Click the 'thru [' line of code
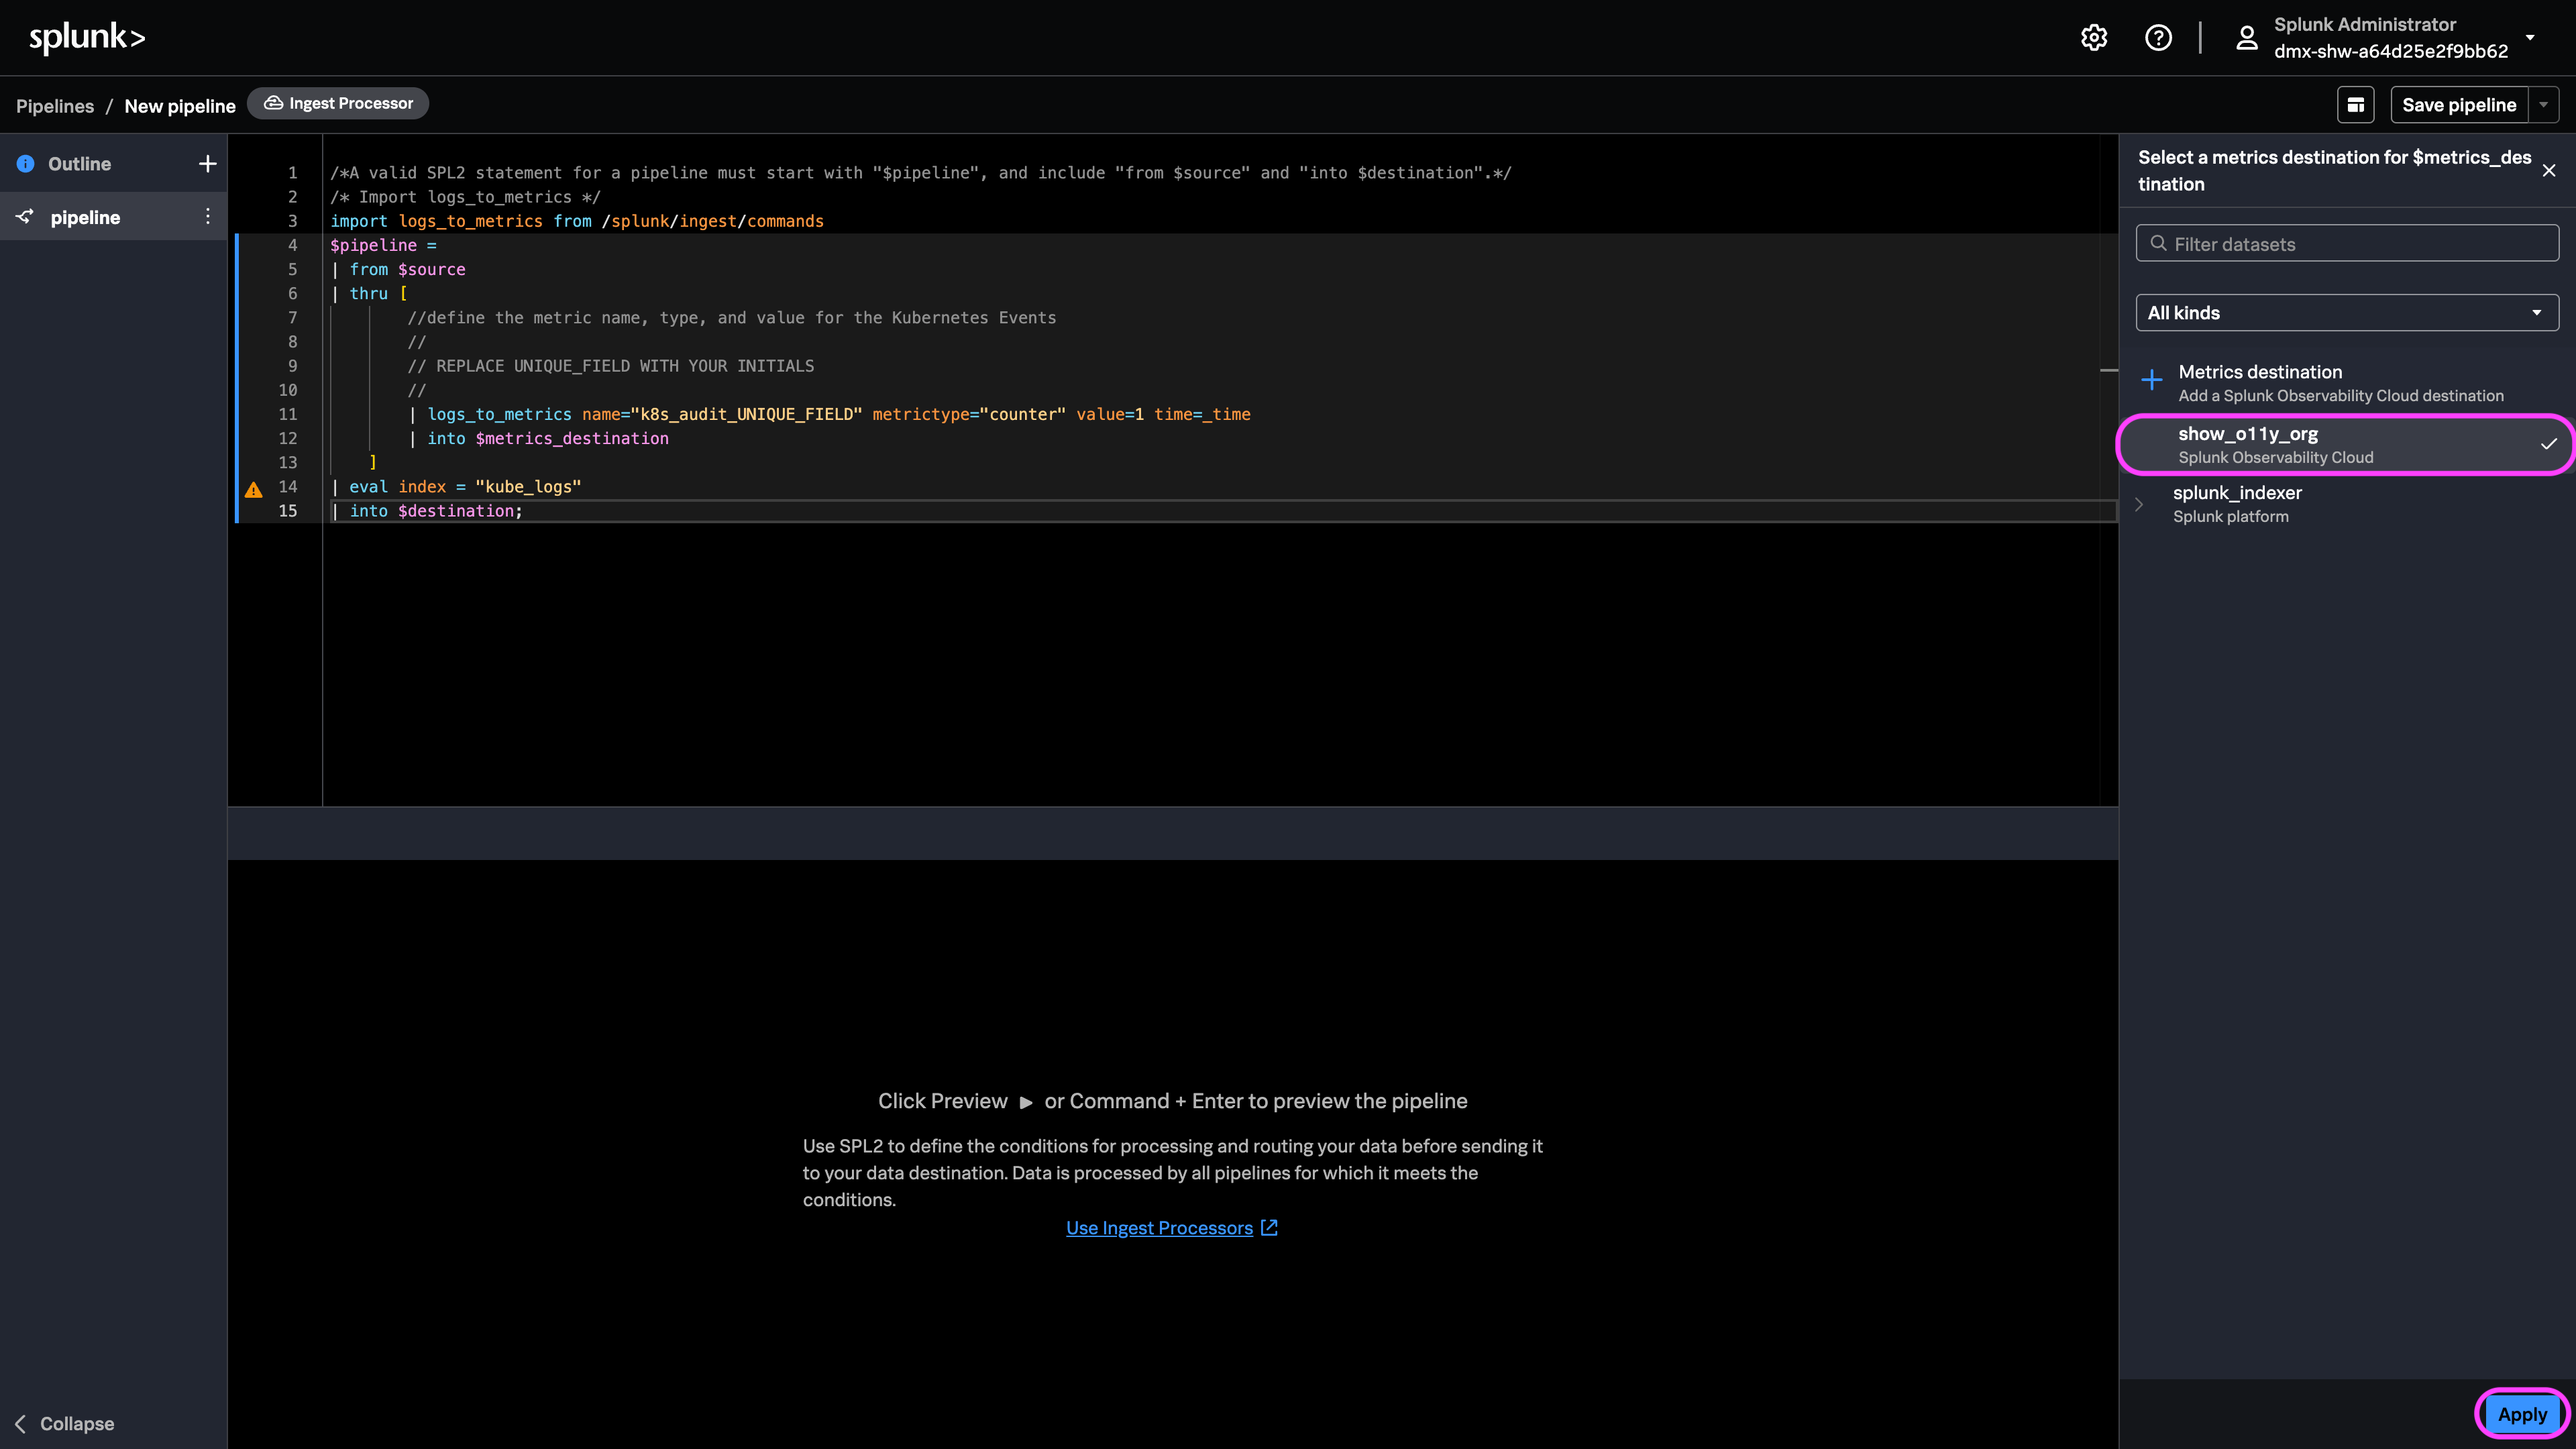This screenshot has width=2576, height=1449. [370, 293]
